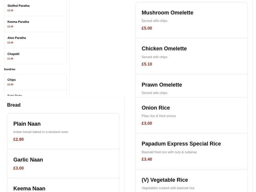Screen dimensions: 256x192
Task: Open the Sundries category header
Action: point(10,69)
